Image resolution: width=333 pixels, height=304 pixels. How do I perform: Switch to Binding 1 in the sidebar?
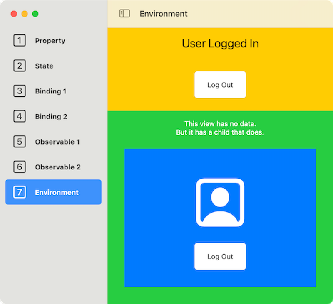click(x=50, y=91)
